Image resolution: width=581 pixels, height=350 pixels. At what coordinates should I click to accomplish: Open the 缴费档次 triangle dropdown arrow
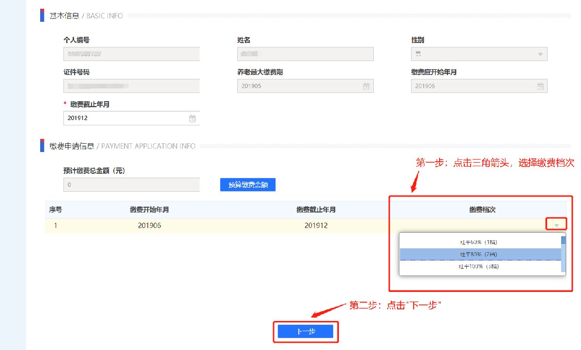557,225
